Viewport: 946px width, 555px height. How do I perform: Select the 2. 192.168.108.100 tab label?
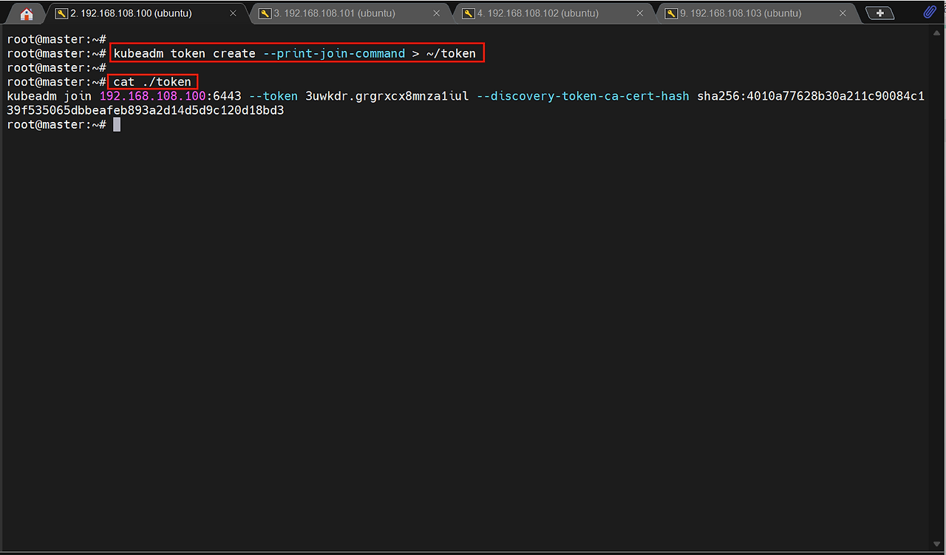pyautogui.click(x=131, y=13)
